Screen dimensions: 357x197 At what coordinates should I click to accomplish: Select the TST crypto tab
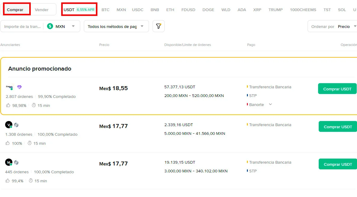point(327,10)
